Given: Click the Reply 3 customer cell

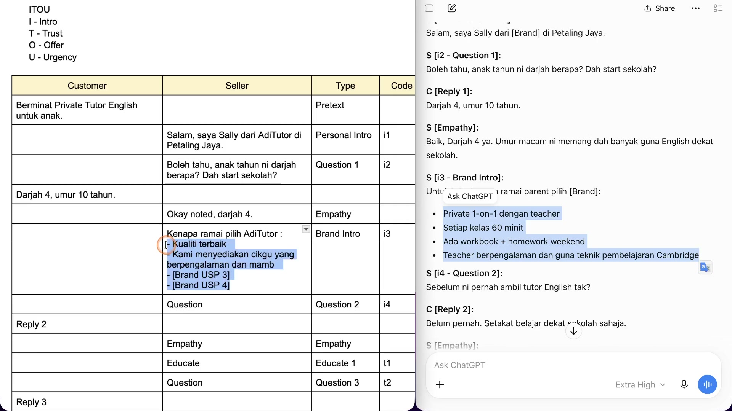Looking at the screenshot, I should 87,402.
